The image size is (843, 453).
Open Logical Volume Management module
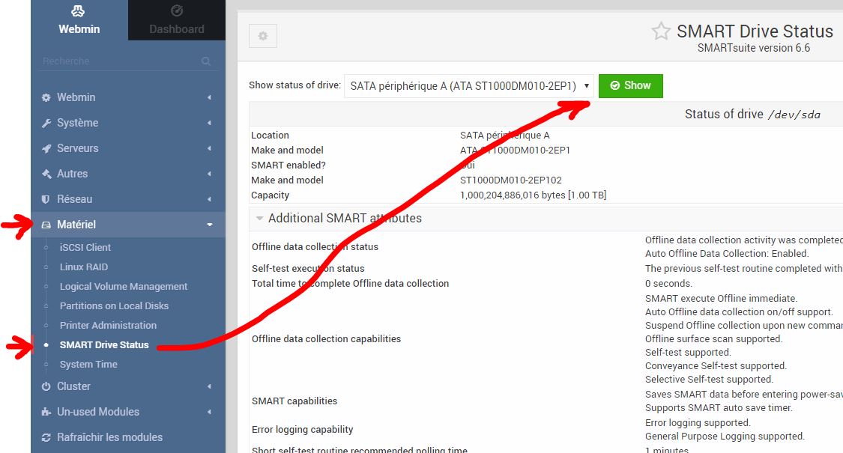124,286
